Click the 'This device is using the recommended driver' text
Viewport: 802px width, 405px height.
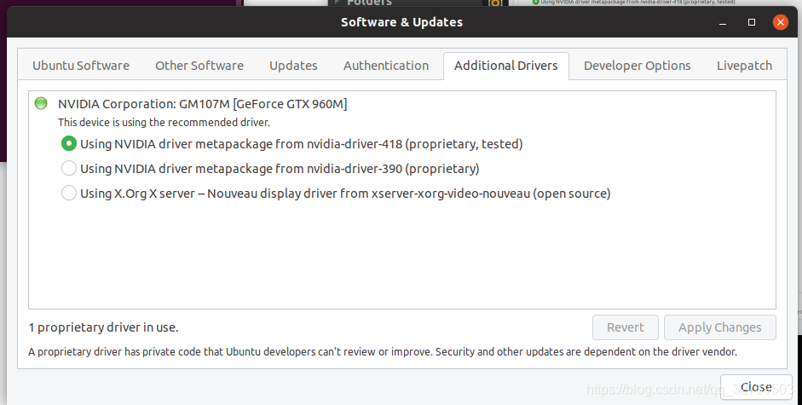(164, 123)
